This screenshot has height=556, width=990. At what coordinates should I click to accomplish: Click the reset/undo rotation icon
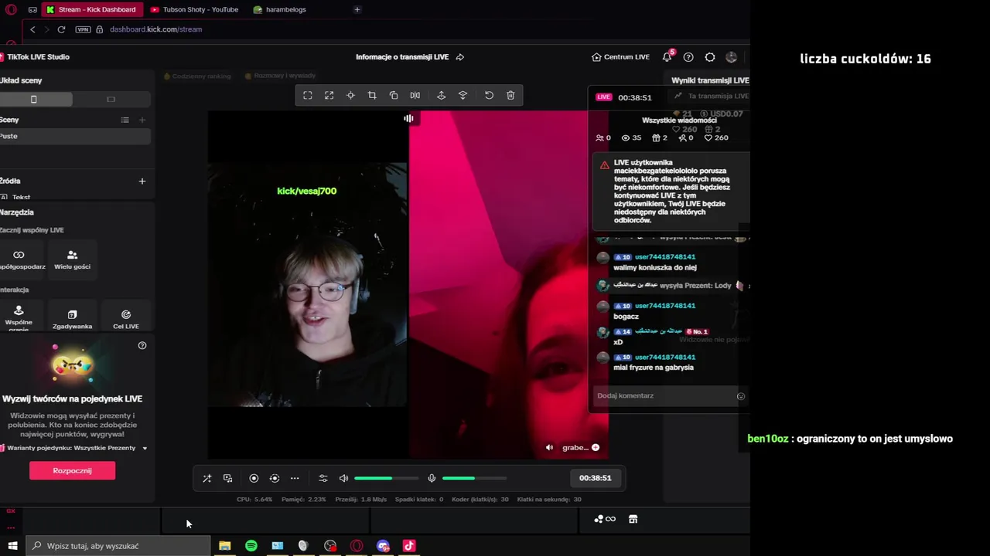point(489,95)
